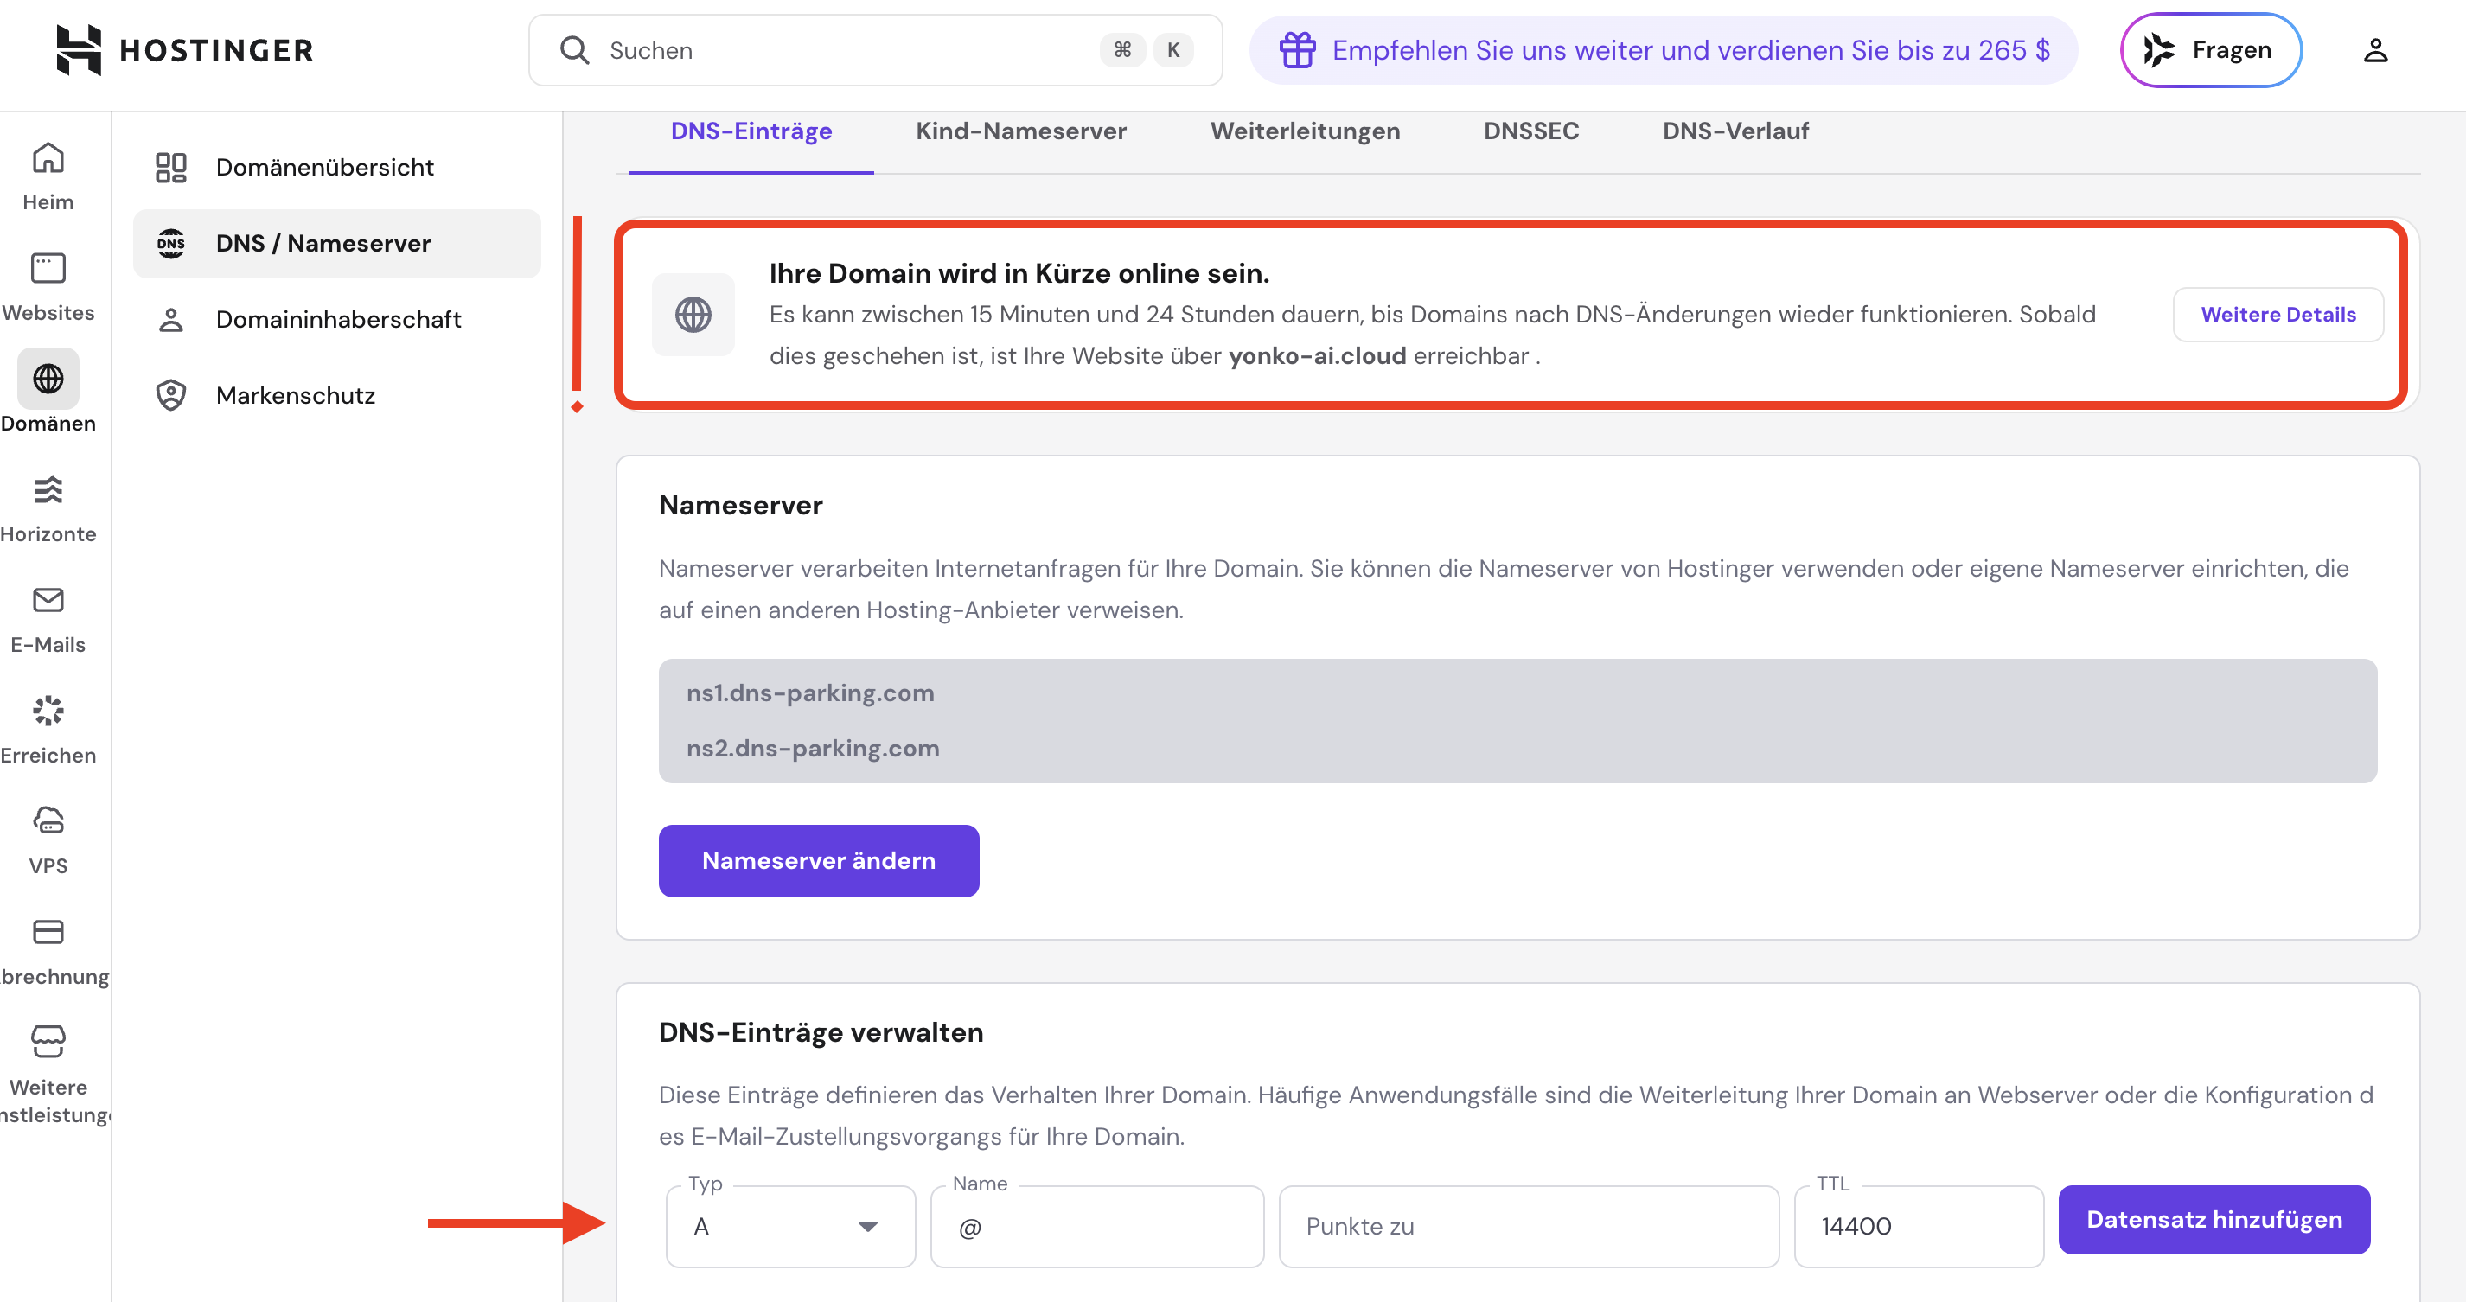The width and height of the screenshot is (2466, 1302).
Task: Open the VPS section
Action: (47, 837)
